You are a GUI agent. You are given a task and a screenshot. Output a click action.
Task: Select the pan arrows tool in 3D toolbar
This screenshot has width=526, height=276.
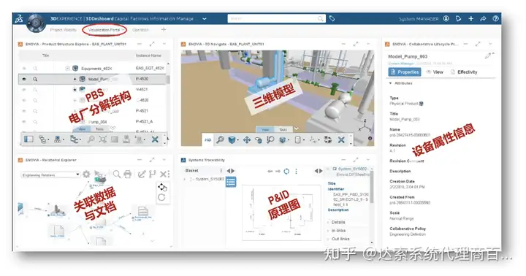pos(247,140)
